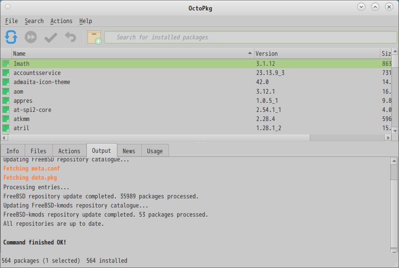Switch to the Files tab
399x268 pixels.
pyautogui.click(x=38, y=151)
